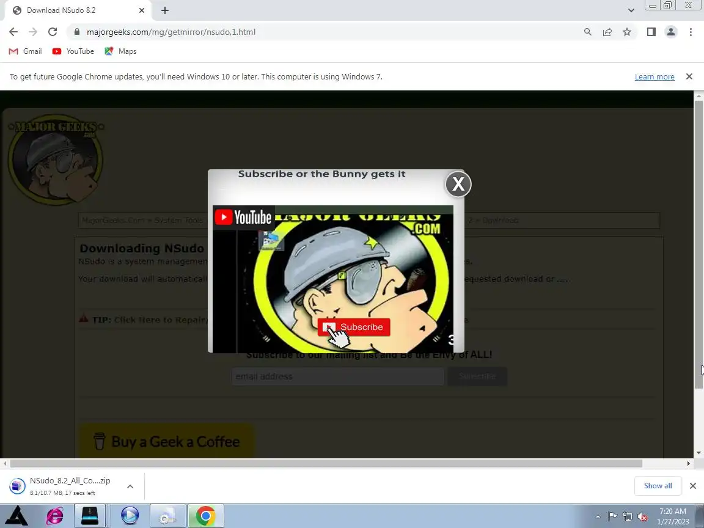
Task: Click the vertical page scrollbar
Action: (698, 244)
